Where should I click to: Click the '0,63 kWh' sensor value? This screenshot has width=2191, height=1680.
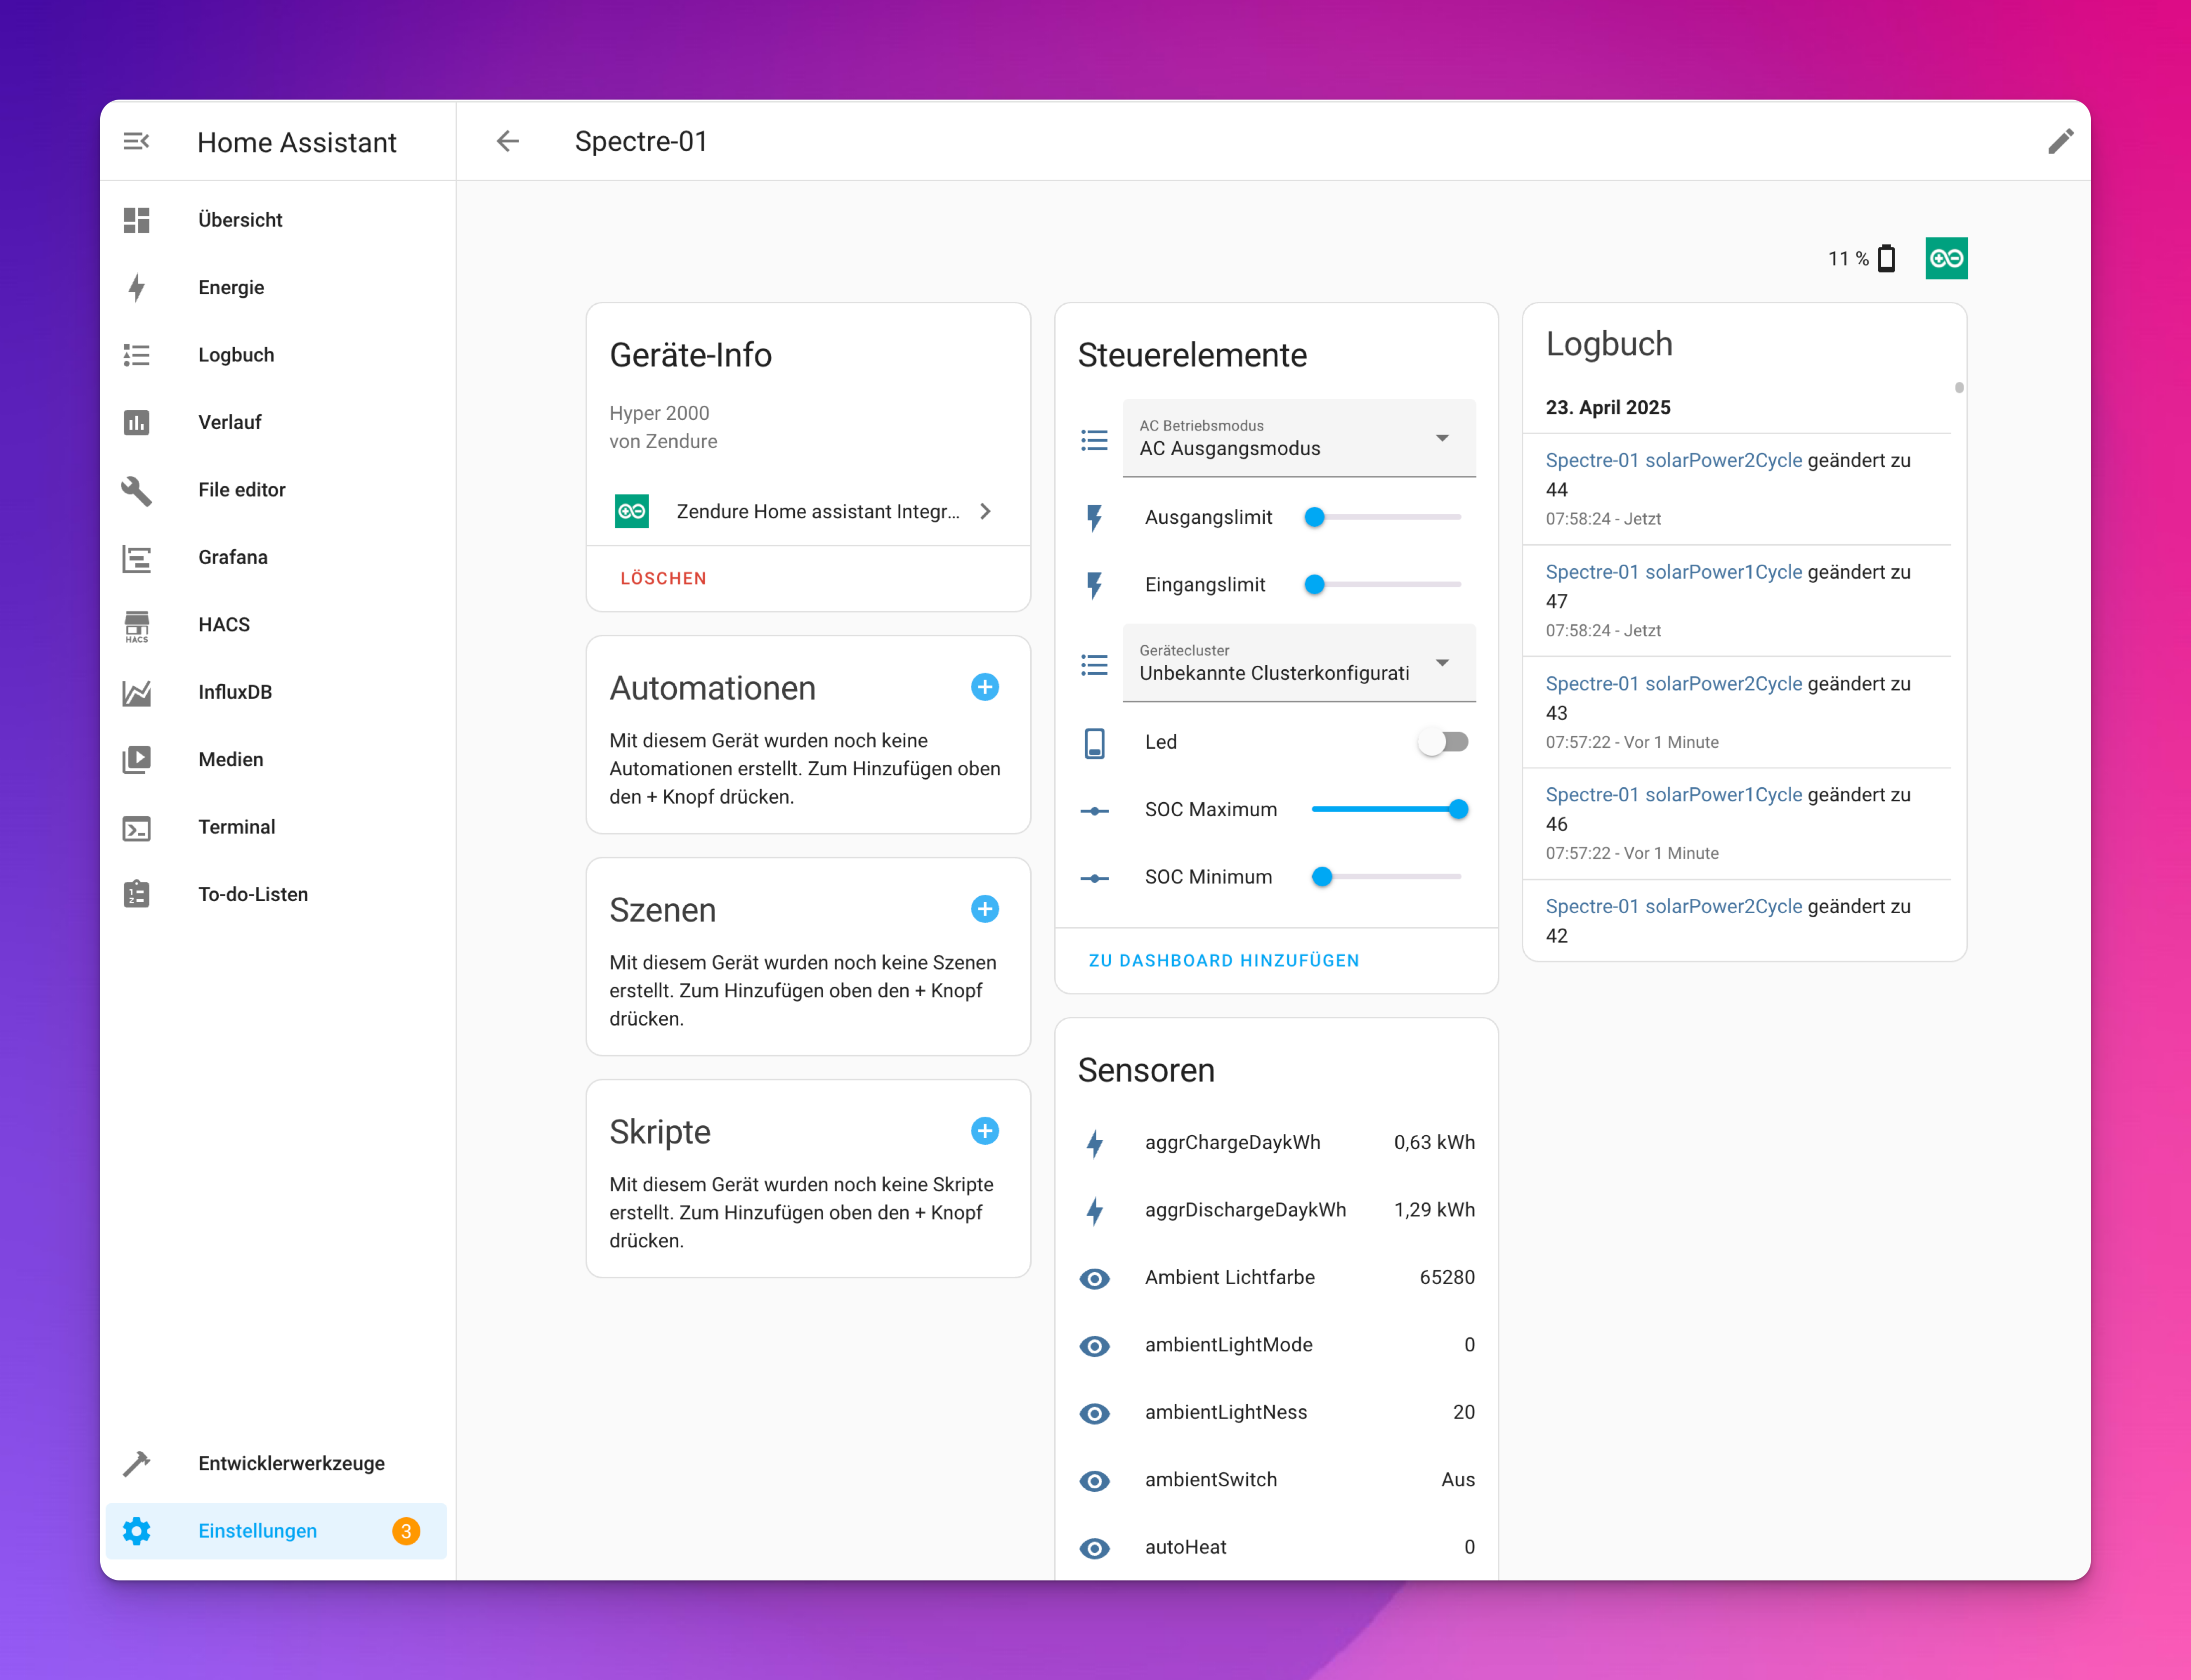point(1433,1143)
